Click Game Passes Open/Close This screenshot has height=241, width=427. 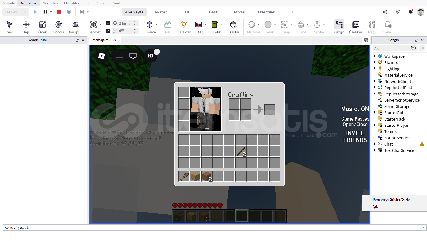(355, 122)
